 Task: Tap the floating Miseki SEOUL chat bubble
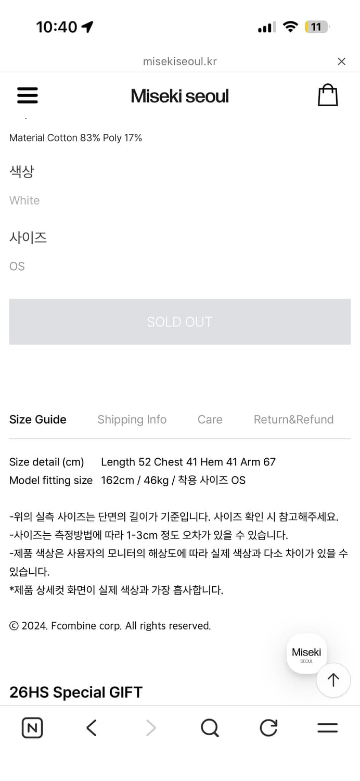click(x=306, y=653)
